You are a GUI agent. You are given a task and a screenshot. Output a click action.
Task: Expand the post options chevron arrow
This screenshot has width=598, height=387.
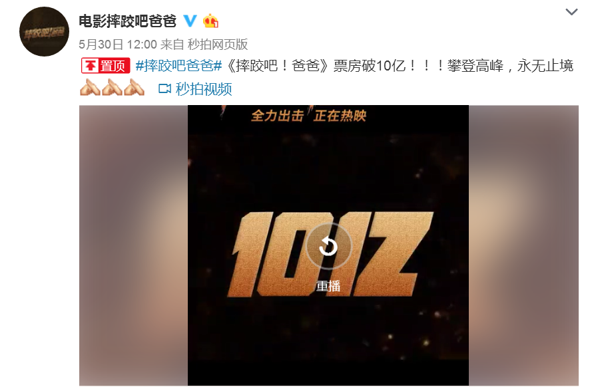(x=571, y=12)
